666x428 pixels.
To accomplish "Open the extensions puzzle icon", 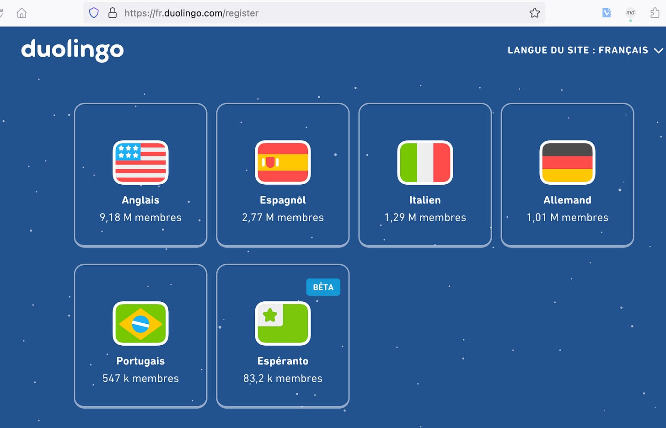I will (655, 13).
